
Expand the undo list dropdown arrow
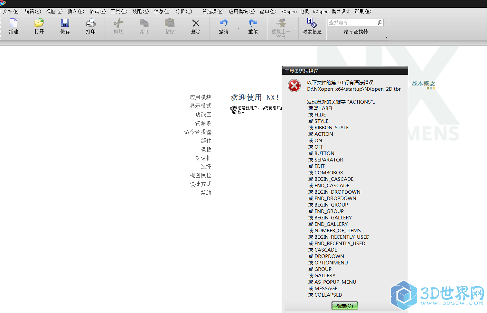239,28
